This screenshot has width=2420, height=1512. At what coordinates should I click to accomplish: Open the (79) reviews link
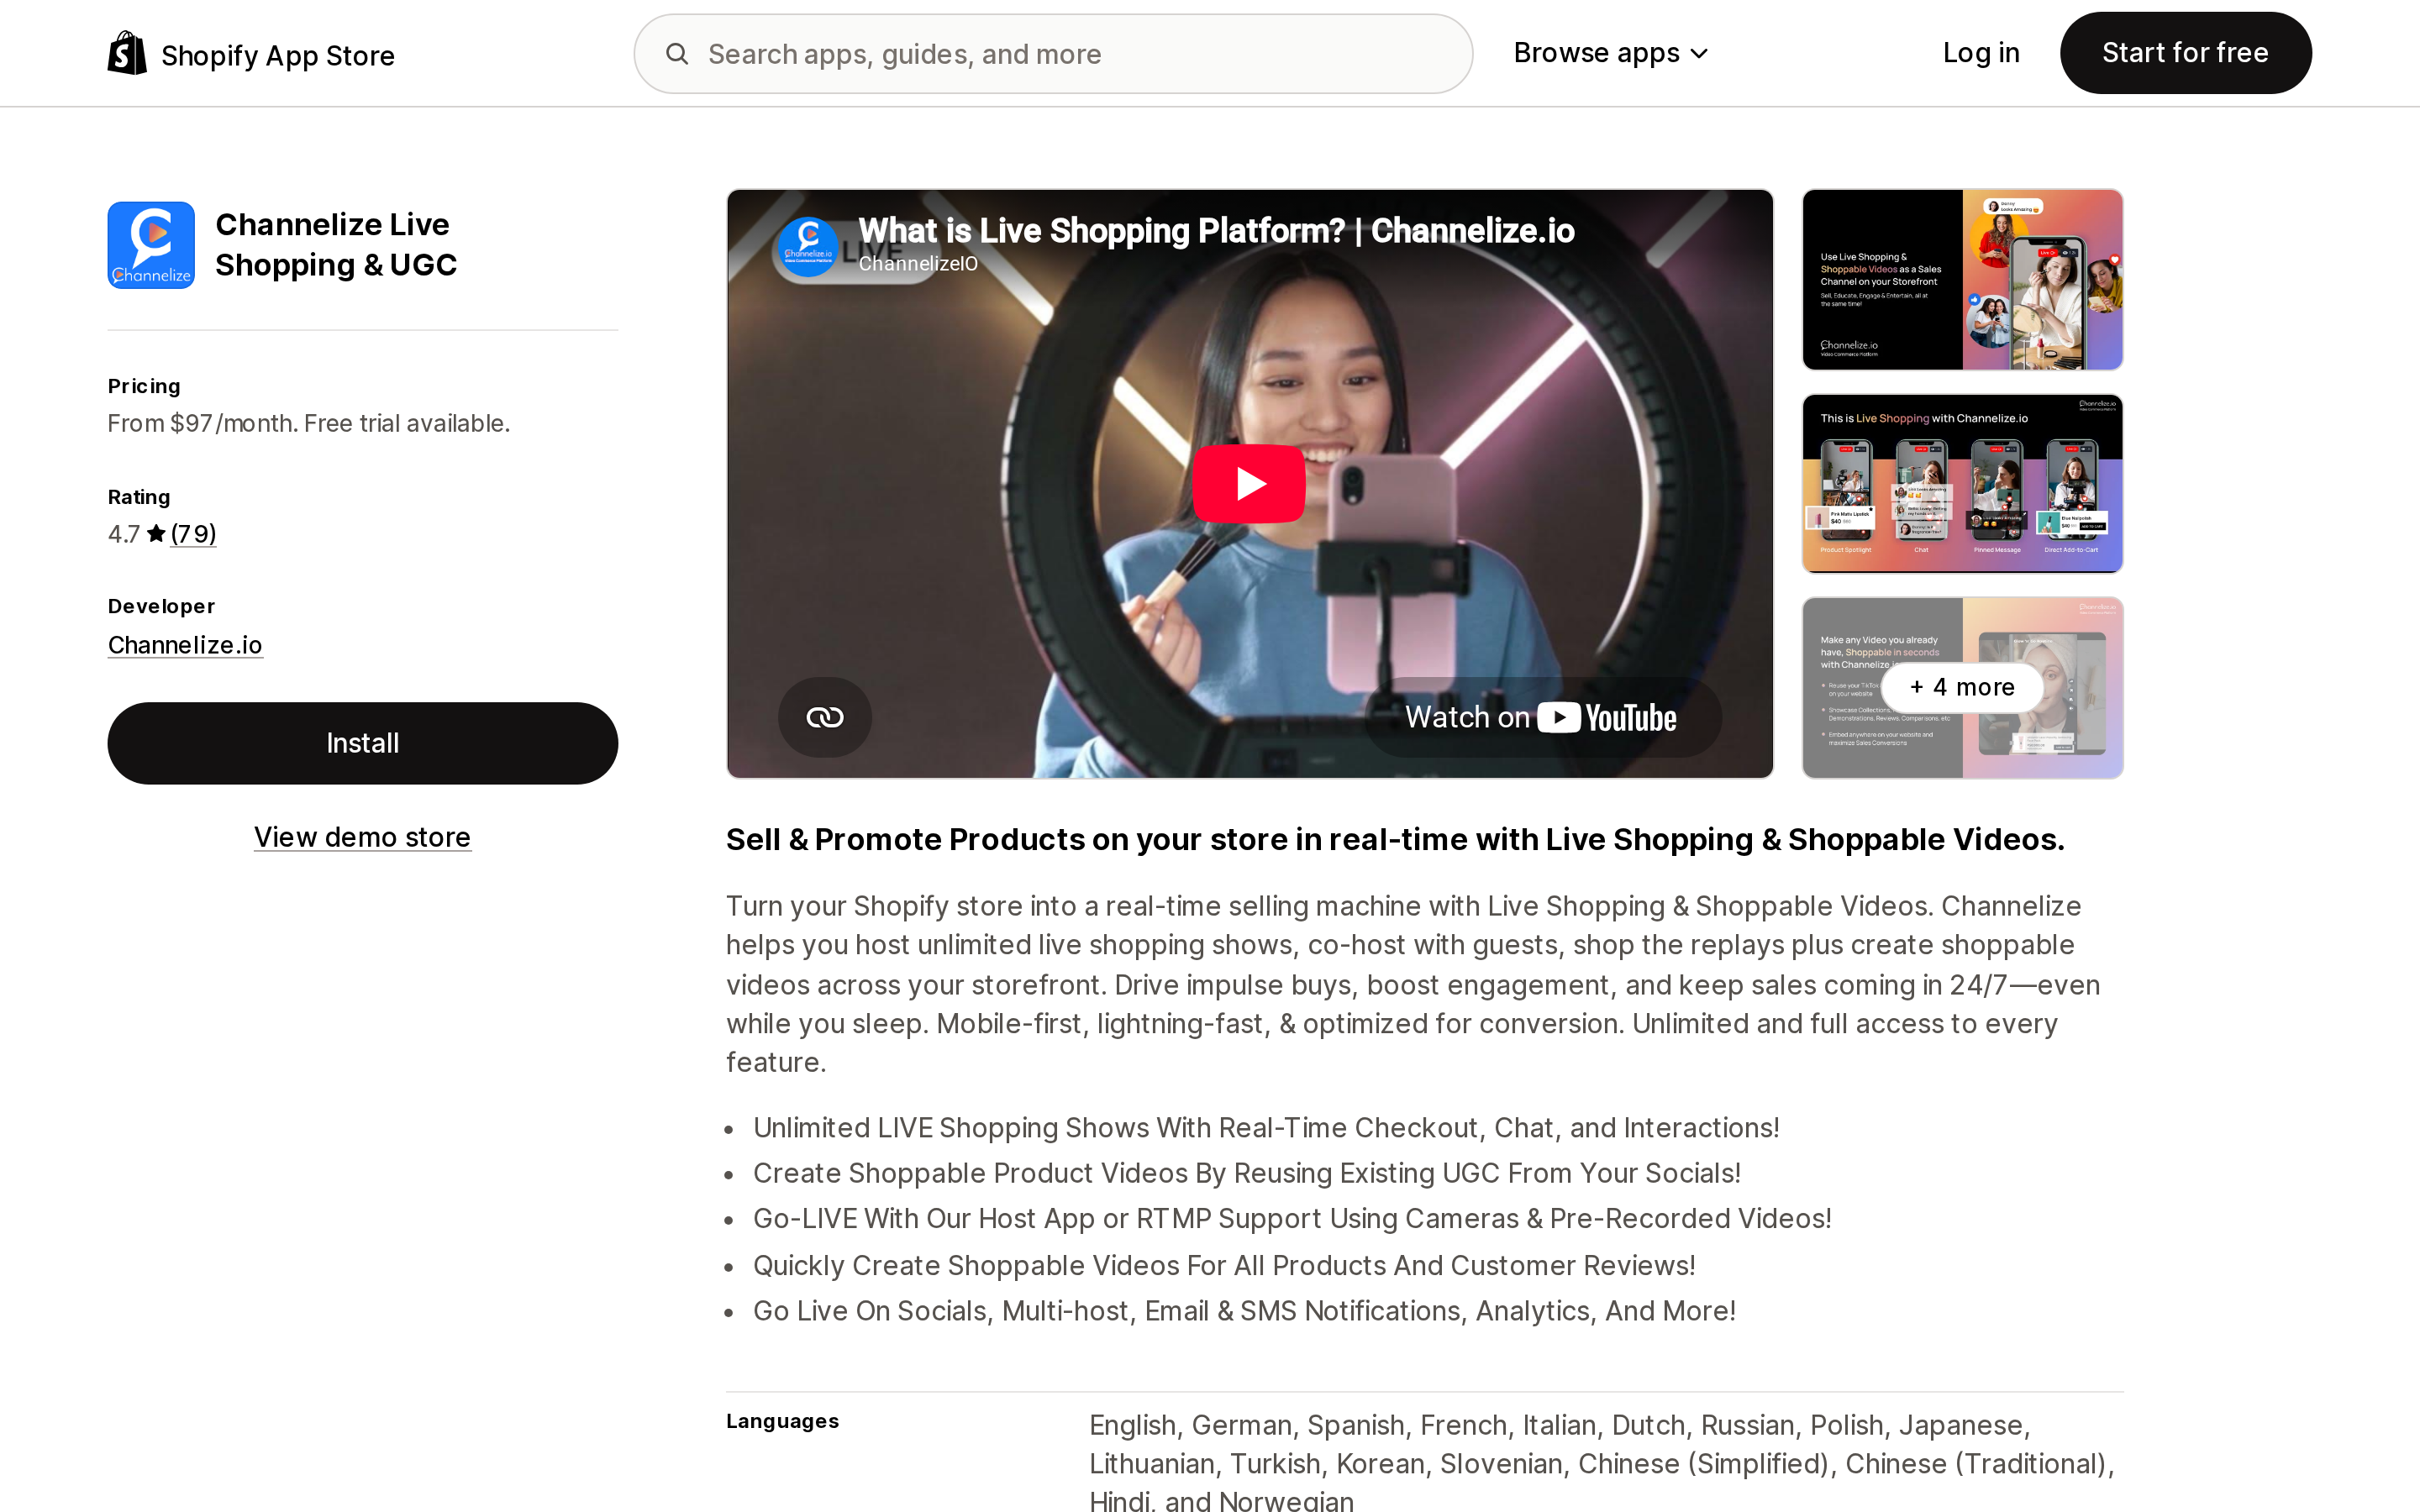click(193, 533)
